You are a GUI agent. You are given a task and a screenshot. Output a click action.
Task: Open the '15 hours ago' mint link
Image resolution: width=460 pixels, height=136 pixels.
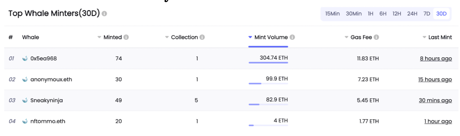435,80
